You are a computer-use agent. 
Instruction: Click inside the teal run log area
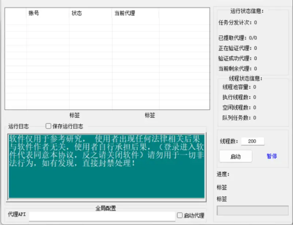[x=106, y=176]
